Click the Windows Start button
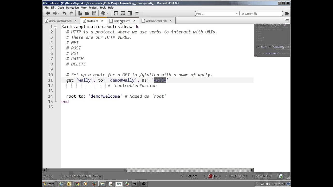 click(x=49, y=184)
